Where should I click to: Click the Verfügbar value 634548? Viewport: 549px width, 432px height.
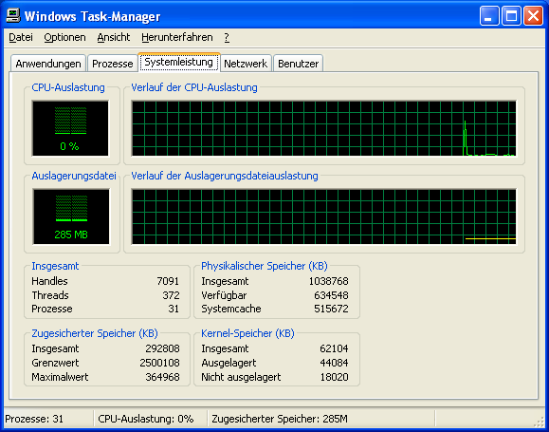tap(331, 295)
